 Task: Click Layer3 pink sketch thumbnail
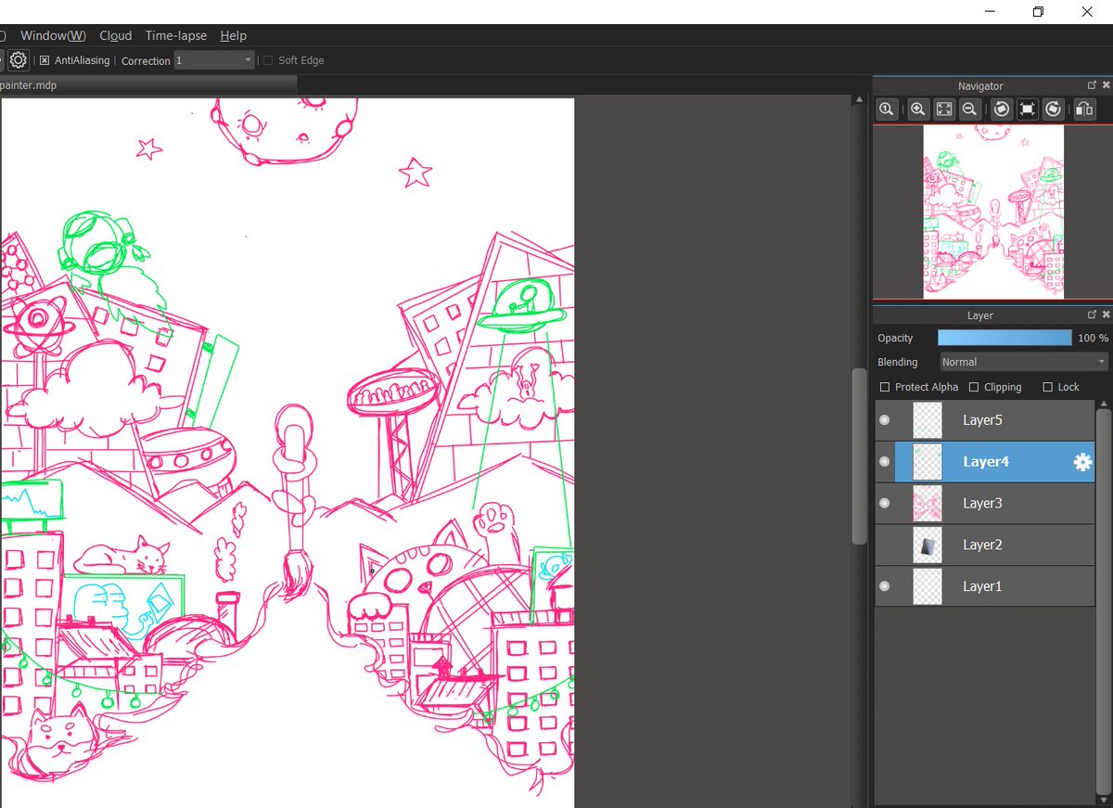(x=927, y=503)
